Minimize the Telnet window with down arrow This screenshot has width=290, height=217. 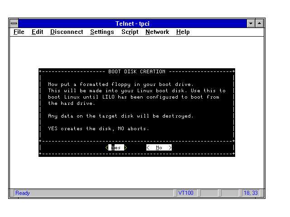point(251,23)
